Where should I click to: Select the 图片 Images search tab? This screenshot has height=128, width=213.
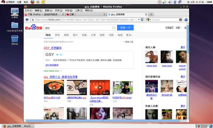coord(75,35)
